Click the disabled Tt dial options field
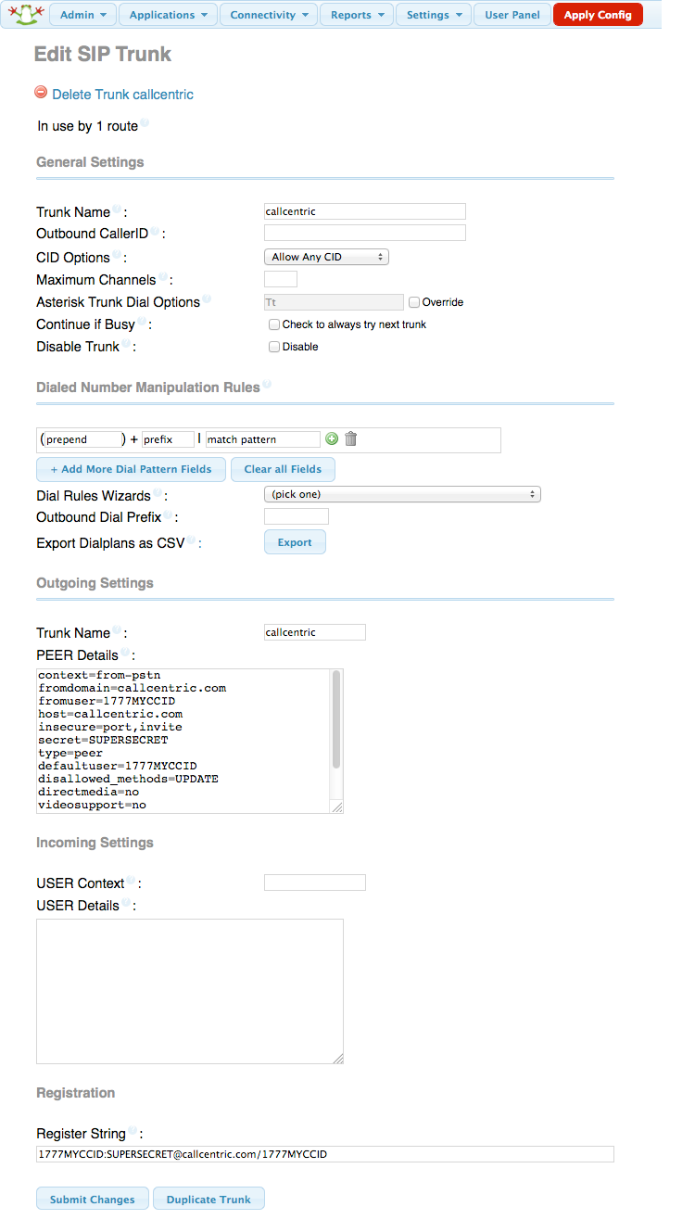Screen dimensions: 695x1232 pyautogui.click(x=334, y=302)
